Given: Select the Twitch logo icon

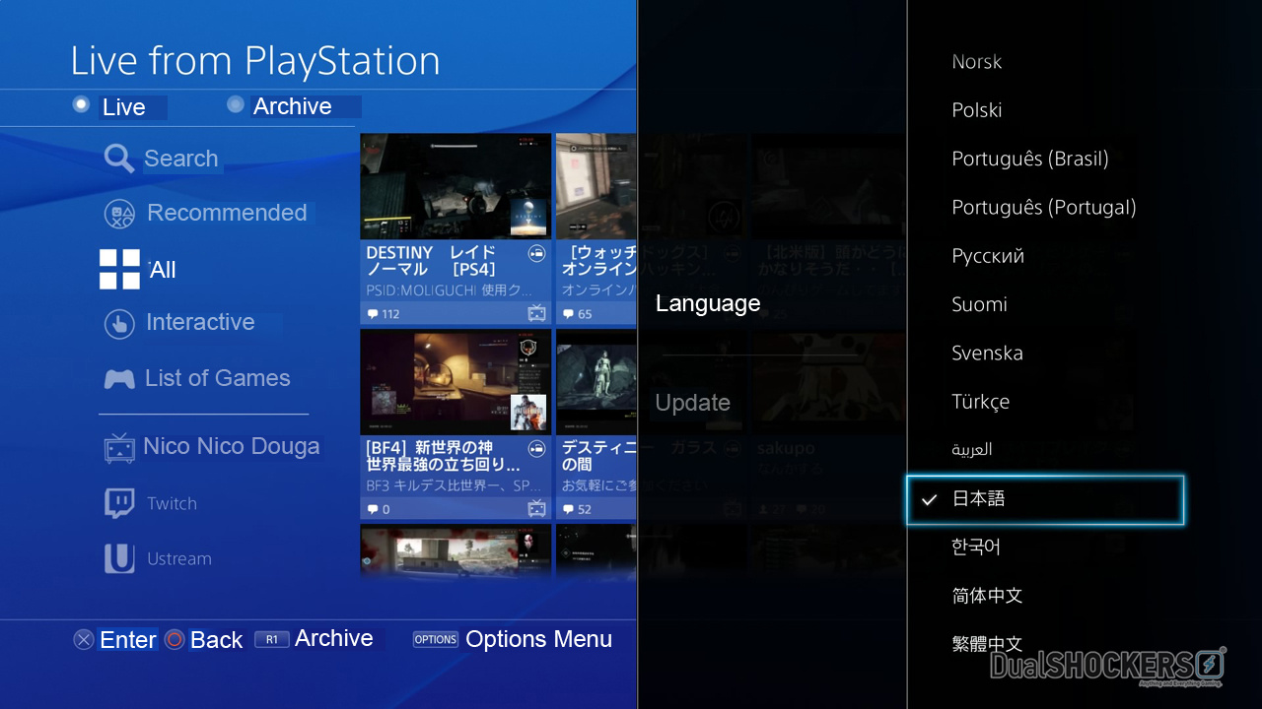Looking at the screenshot, I should point(119,503).
